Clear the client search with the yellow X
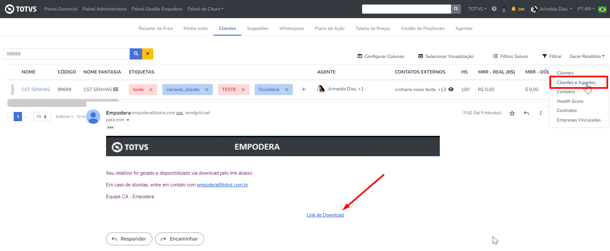 (x=148, y=54)
